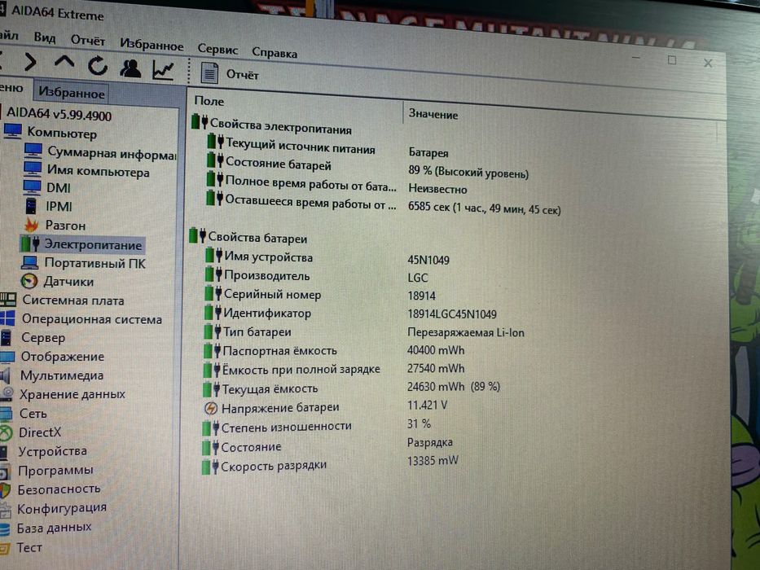Image resolution: width=760 pixels, height=570 pixels.
Task: Select the Свойства электропитания group row
Action: point(271,125)
